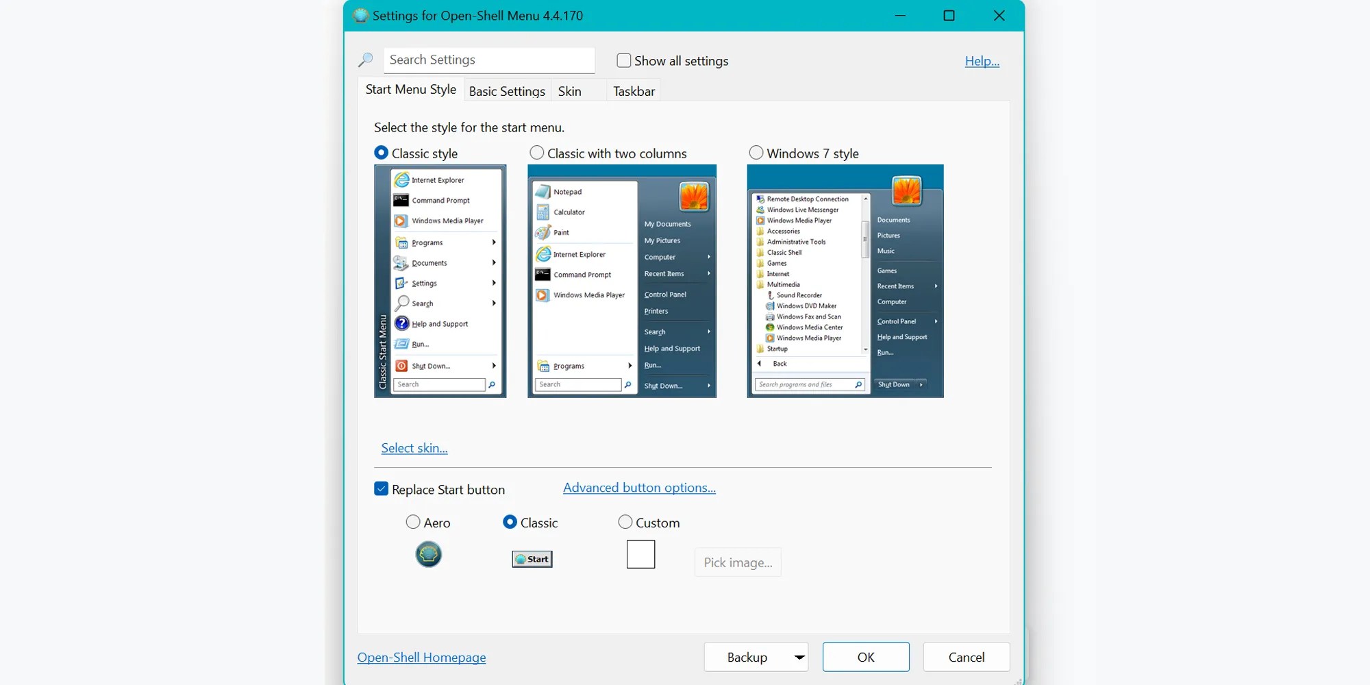The width and height of the screenshot is (1370, 685).
Task: Select the Aero start button option
Action: pos(413,522)
